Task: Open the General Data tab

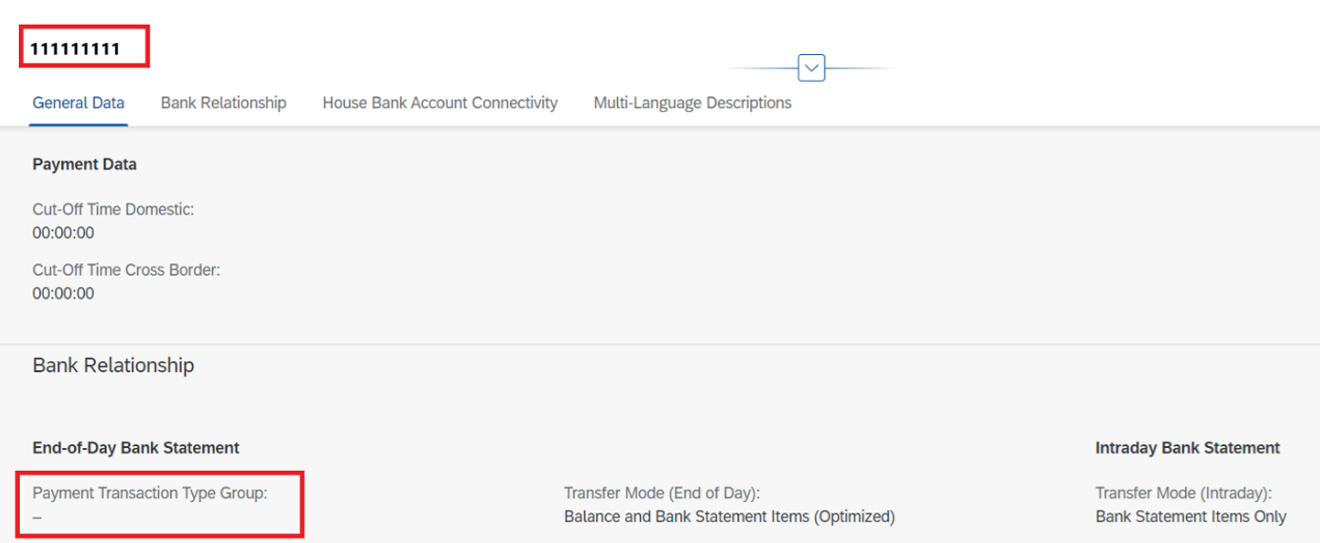Action: (x=78, y=103)
